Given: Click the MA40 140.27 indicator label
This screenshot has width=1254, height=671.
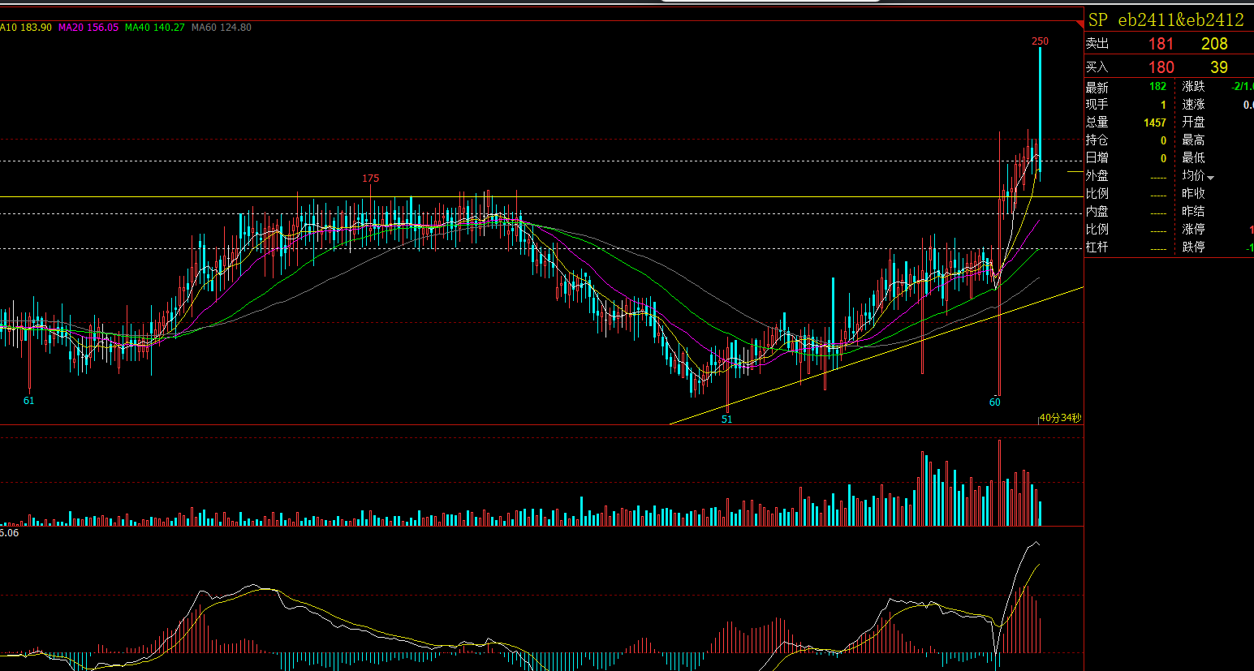Looking at the screenshot, I should pos(155,28).
